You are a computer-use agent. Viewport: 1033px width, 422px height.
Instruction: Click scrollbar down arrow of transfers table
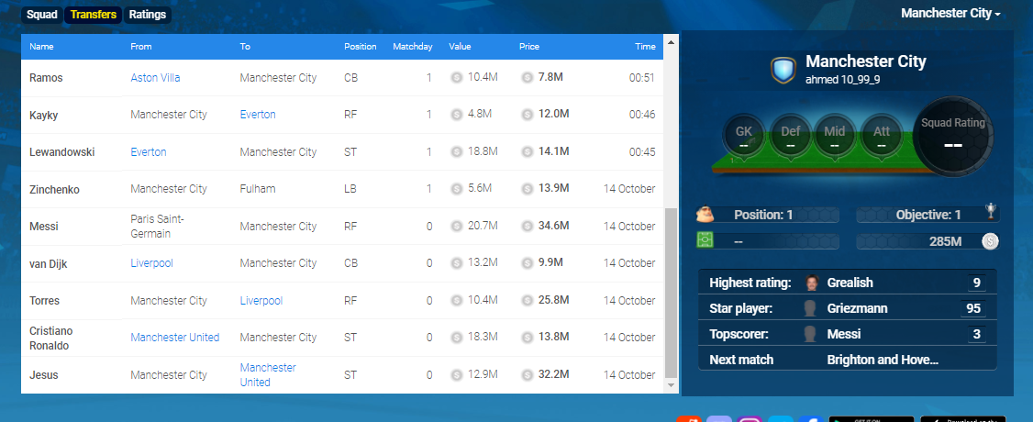click(671, 384)
